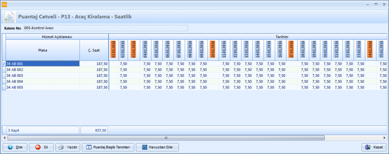Click the orange 10.01.2016 date header
This screenshot has width=389, height=154.
(213, 50)
